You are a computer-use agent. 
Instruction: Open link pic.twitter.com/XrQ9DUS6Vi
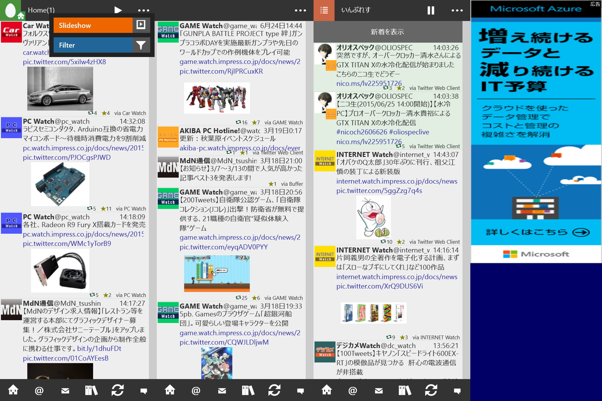click(380, 286)
